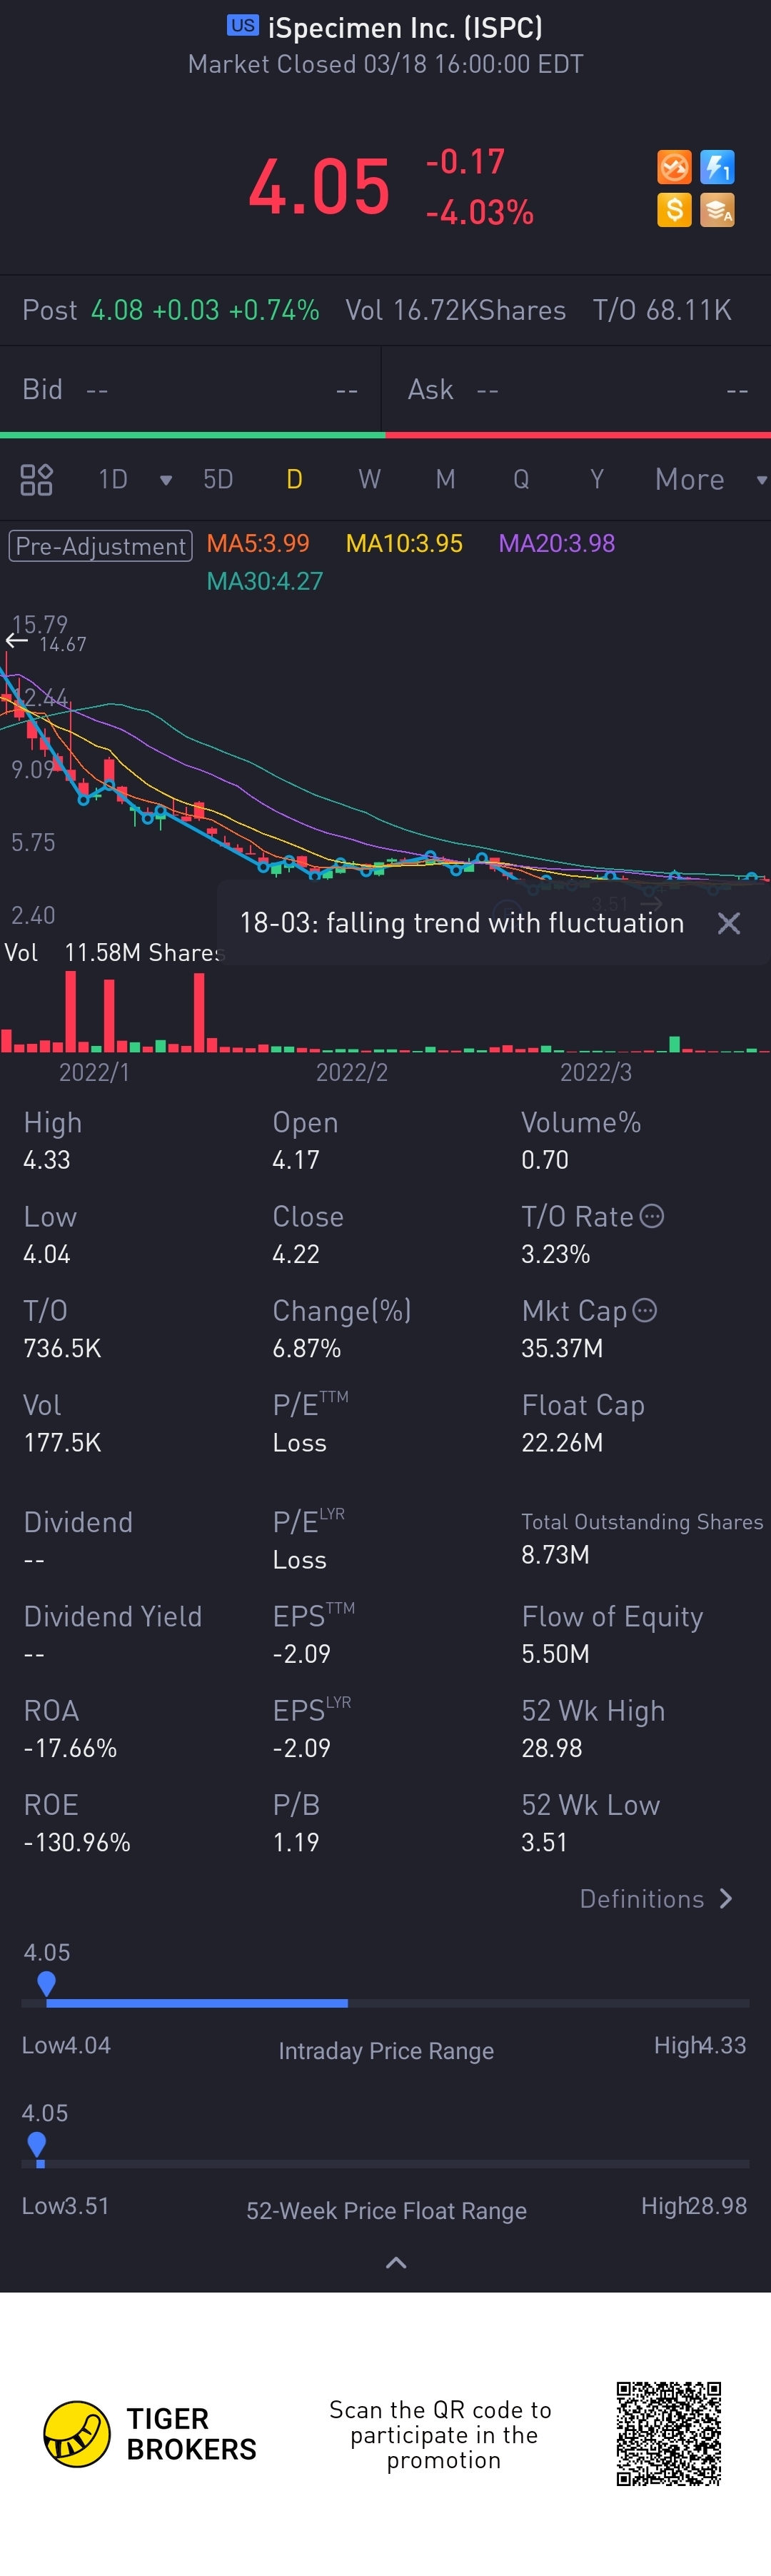Click the promotion QR code

(x=668, y=2434)
